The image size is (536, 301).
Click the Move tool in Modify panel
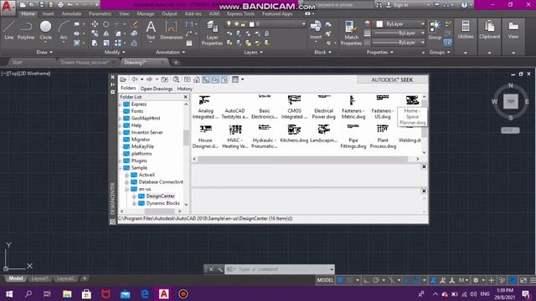point(95,24)
